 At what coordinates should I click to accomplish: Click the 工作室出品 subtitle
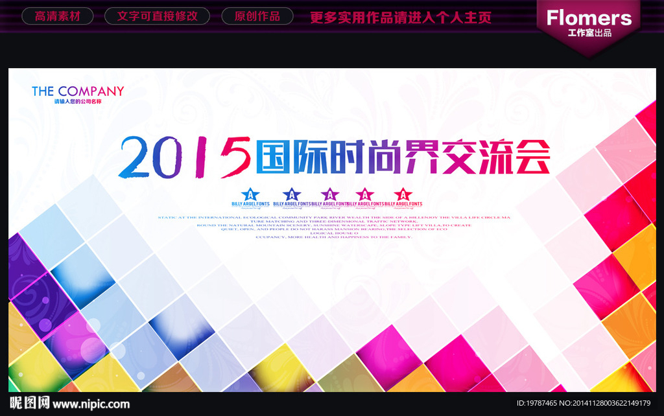tap(589, 33)
